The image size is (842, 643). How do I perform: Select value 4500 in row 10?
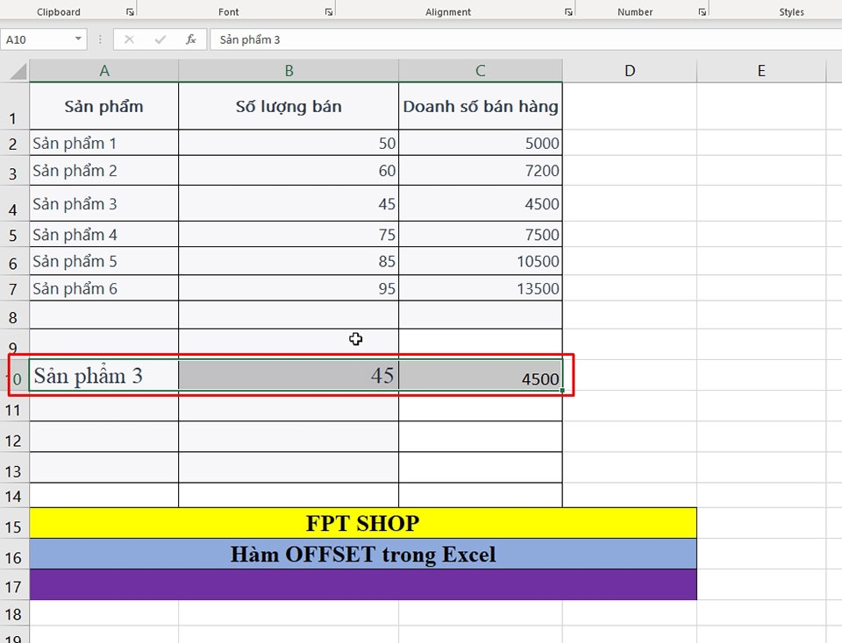[481, 376]
